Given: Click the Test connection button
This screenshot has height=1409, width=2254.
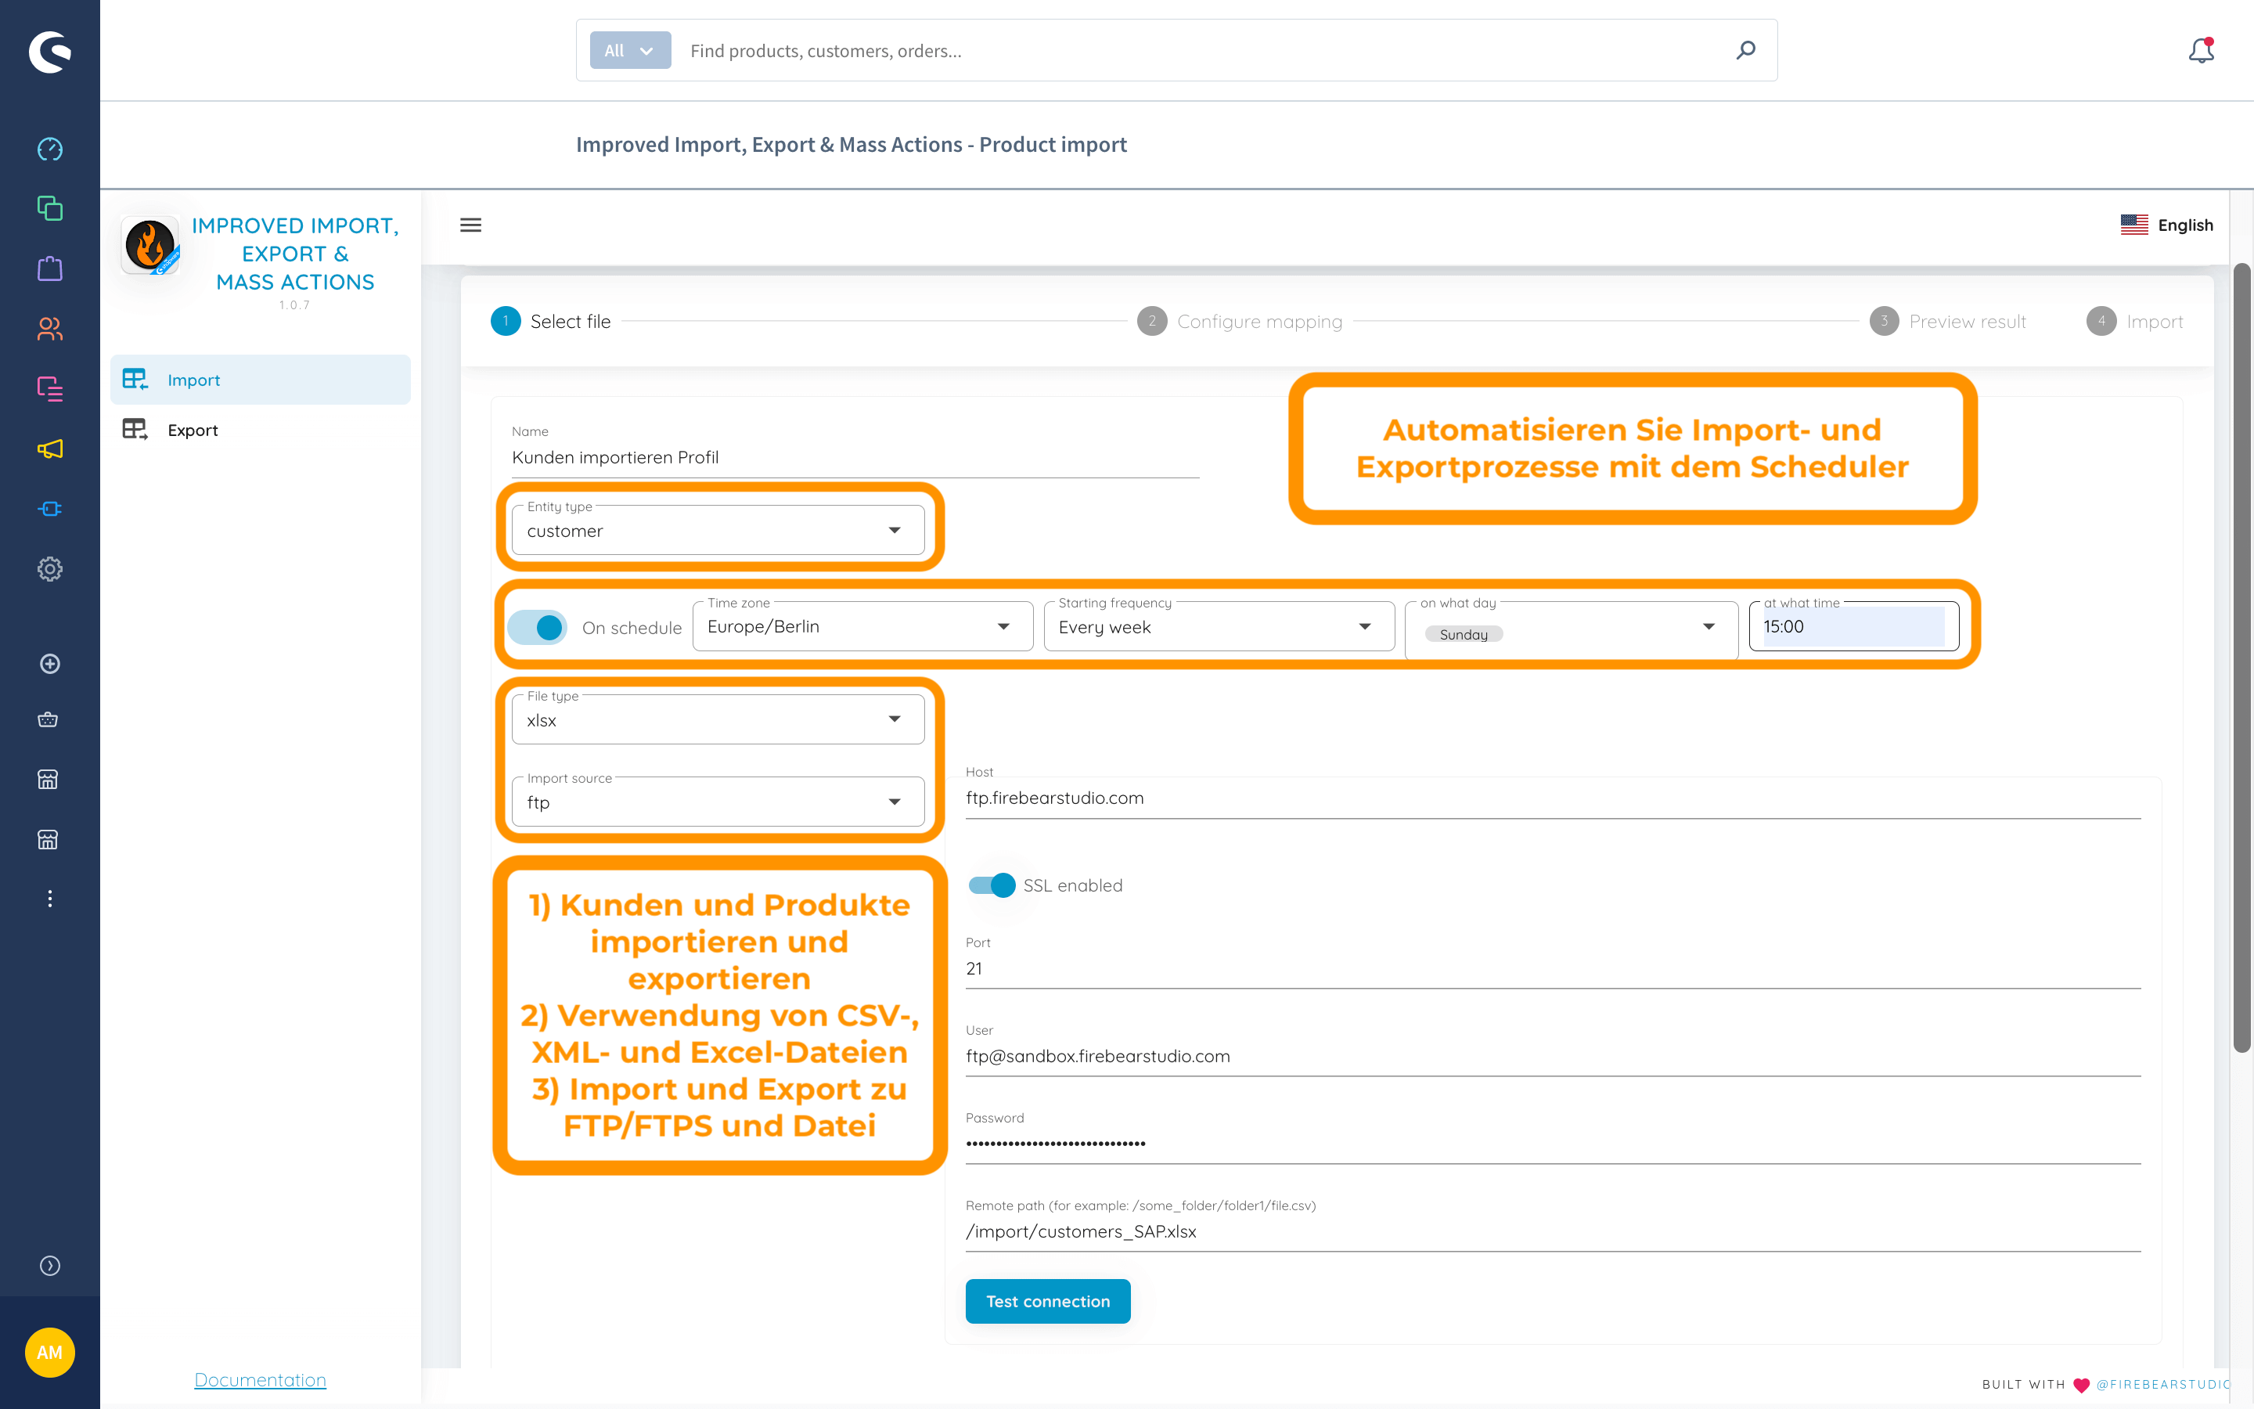Looking at the screenshot, I should click(1047, 1301).
